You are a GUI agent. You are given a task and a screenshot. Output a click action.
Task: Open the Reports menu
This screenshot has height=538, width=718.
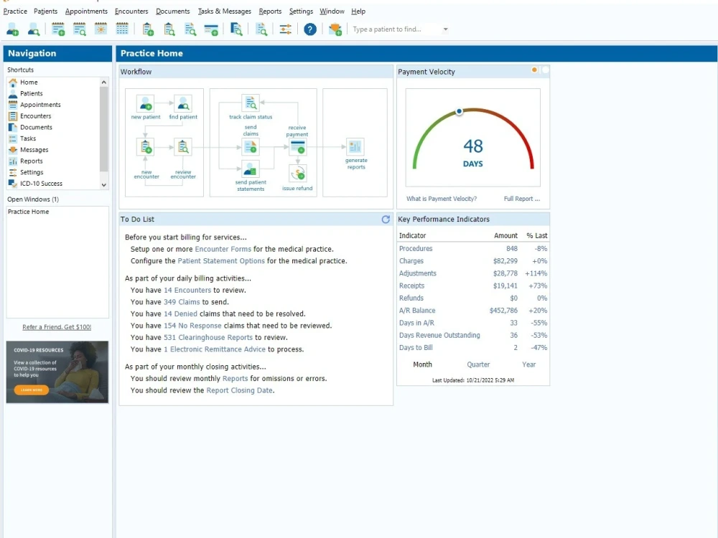click(x=270, y=11)
